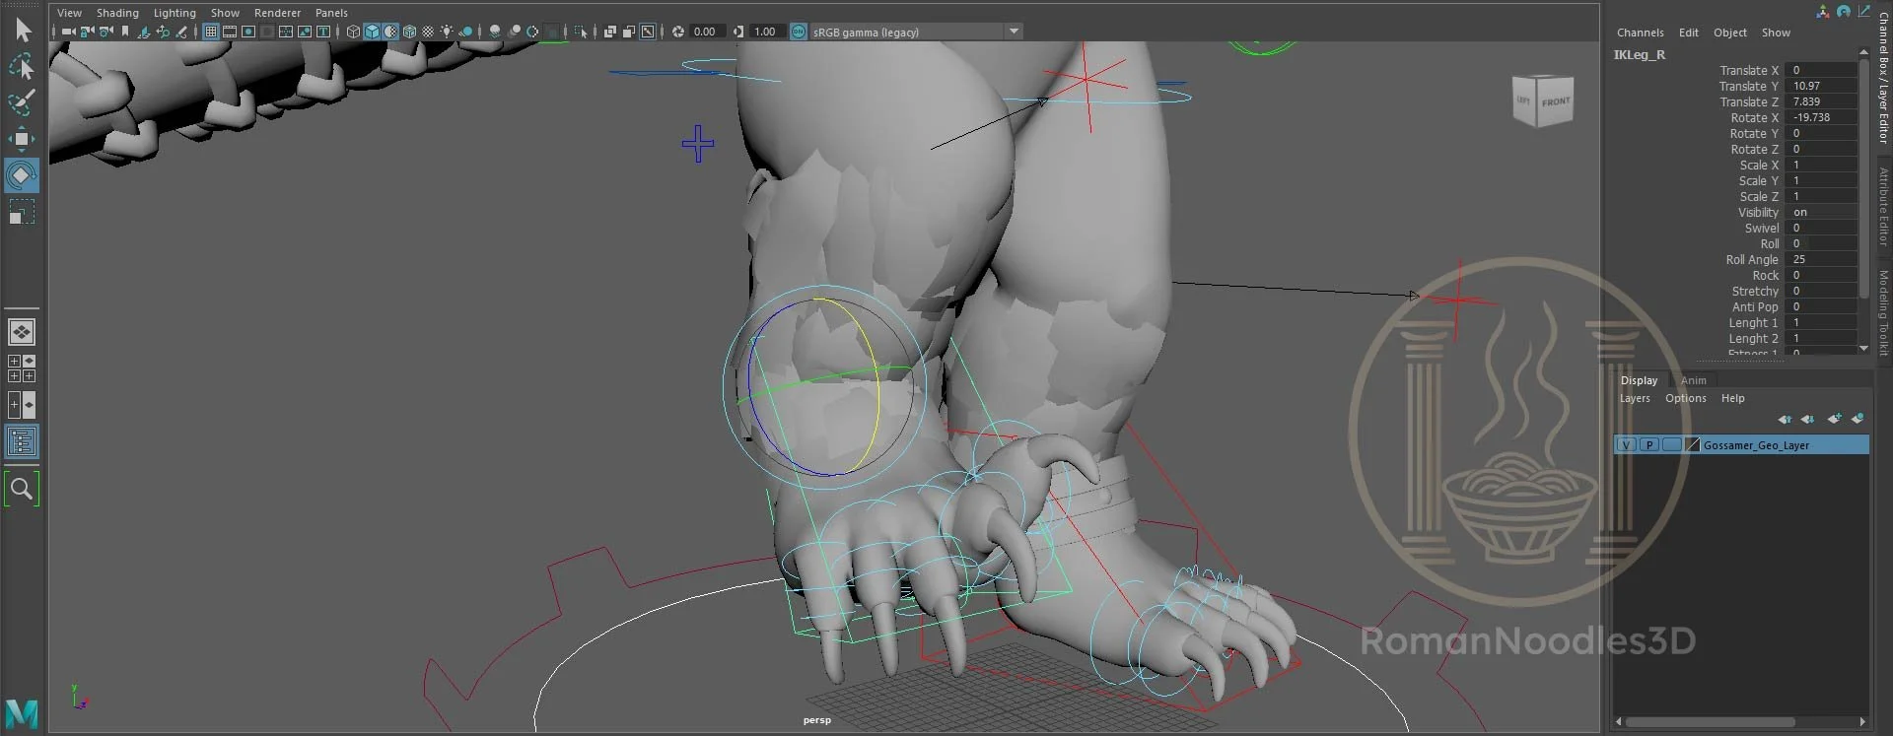Edit the gamma value 1.00
Screen dimensions: 1893x736
click(x=766, y=32)
